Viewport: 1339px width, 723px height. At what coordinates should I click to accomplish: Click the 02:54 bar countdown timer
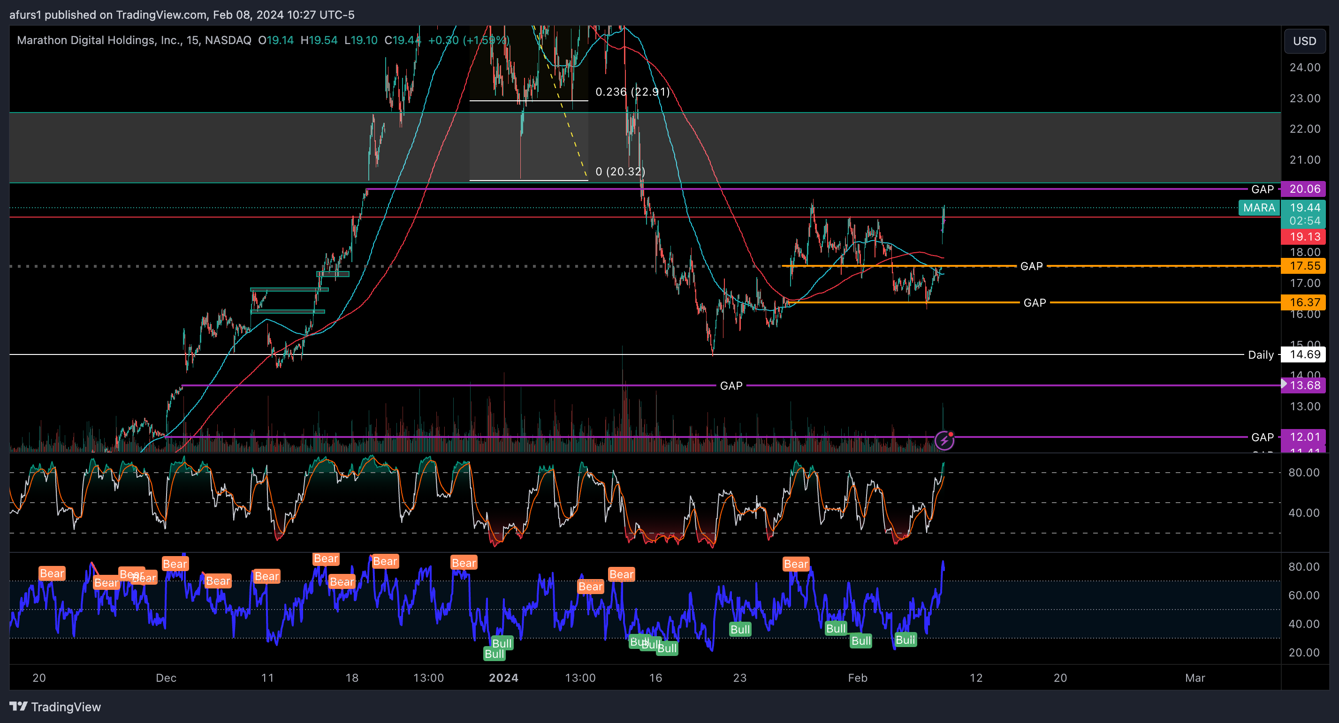(x=1305, y=221)
